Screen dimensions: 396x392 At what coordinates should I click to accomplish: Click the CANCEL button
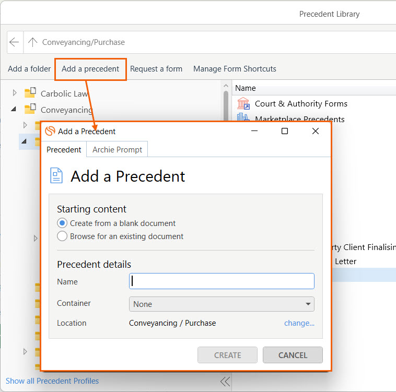click(293, 355)
